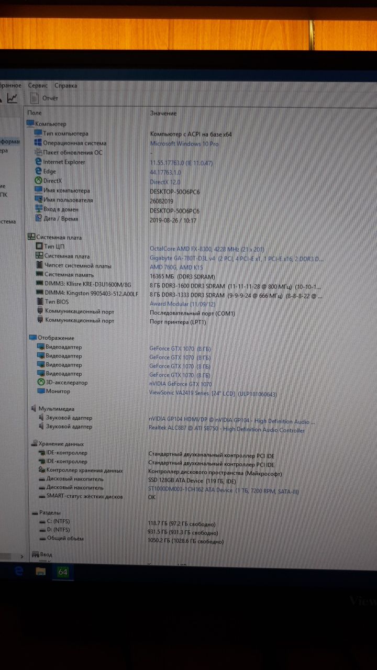Select the value 26082019
The height and width of the screenshot is (670, 377).
pyautogui.click(x=162, y=201)
